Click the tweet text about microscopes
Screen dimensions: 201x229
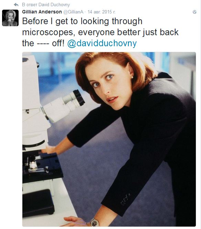(100, 32)
